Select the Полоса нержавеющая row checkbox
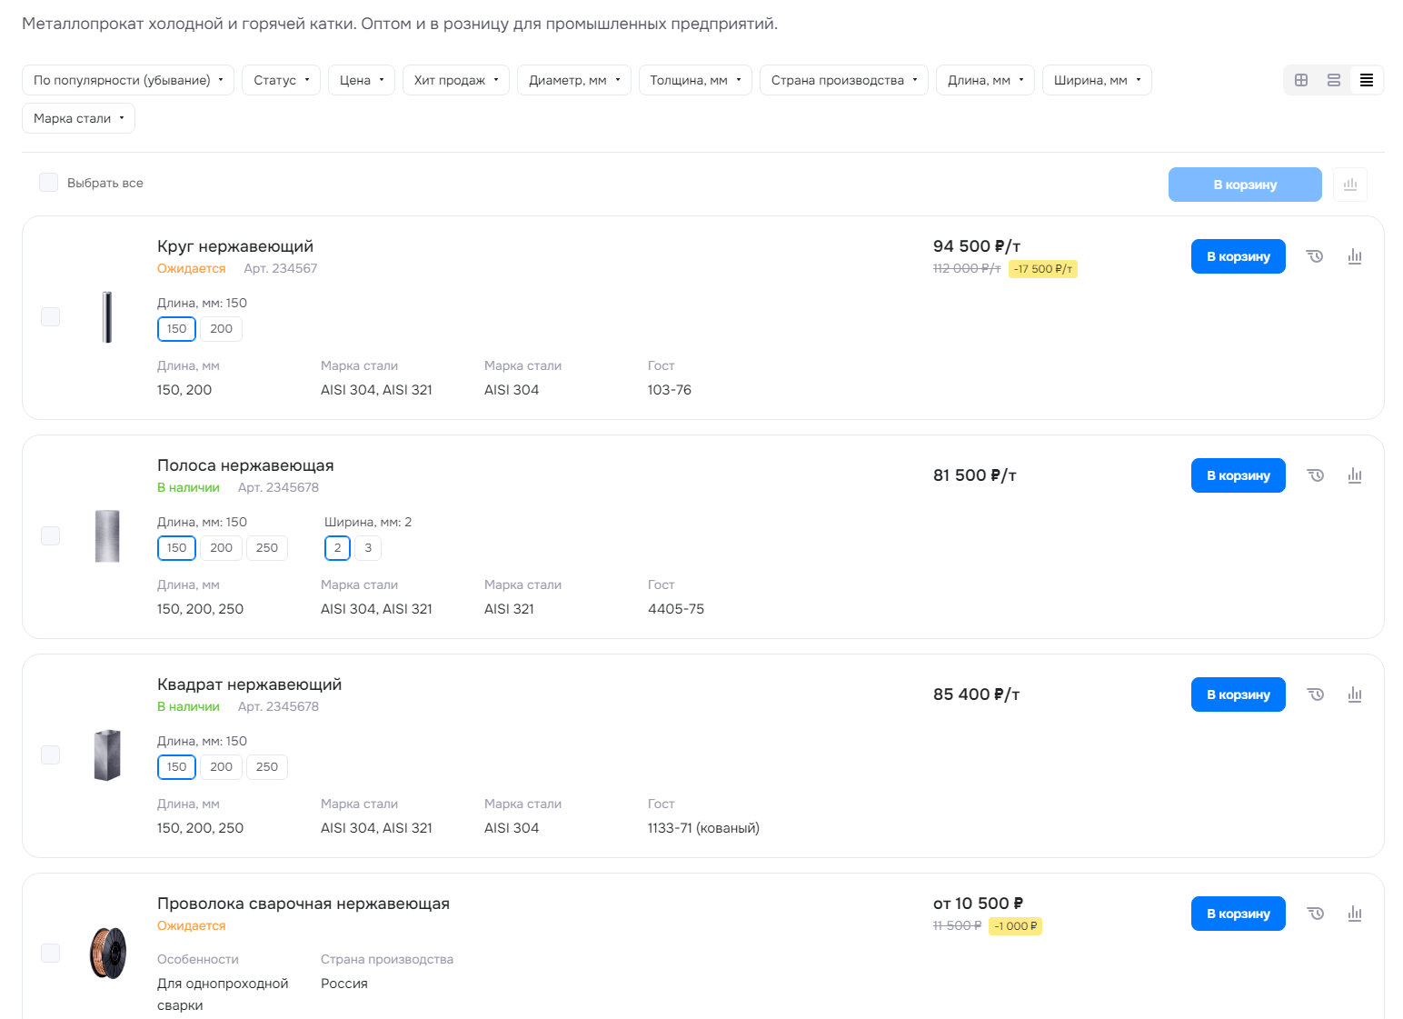Viewport: 1403px width, 1019px height. (x=51, y=535)
